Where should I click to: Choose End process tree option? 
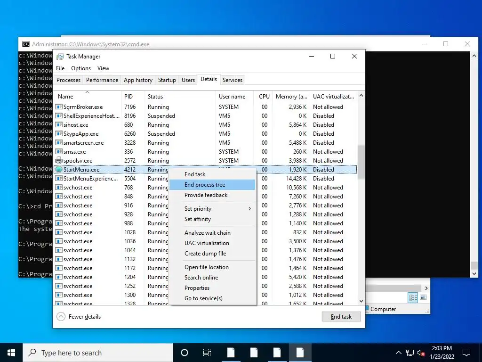pos(212,185)
